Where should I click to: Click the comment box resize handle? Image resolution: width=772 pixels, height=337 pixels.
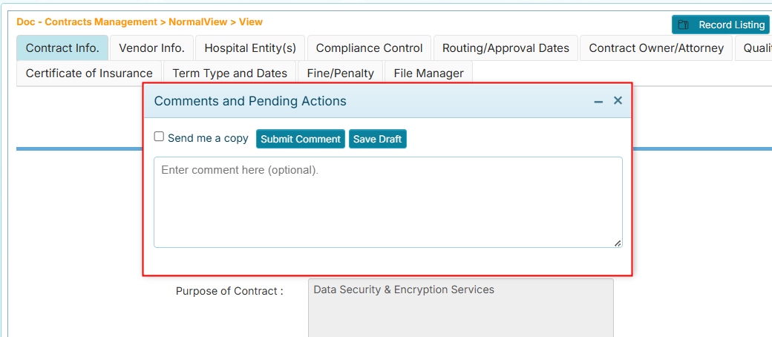pyautogui.click(x=618, y=243)
